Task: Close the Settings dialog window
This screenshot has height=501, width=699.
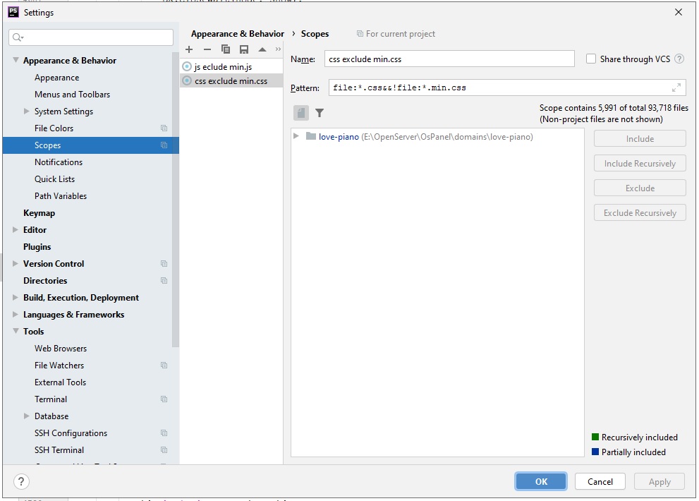Action: tap(679, 12)
